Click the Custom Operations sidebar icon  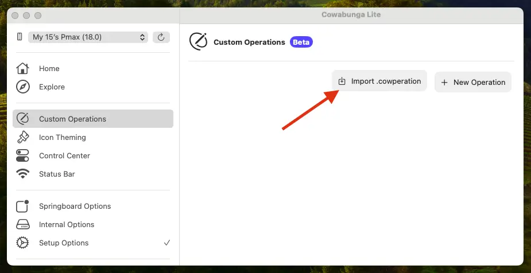click(23, 119)
